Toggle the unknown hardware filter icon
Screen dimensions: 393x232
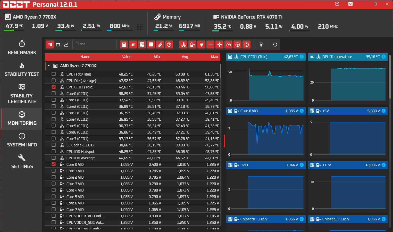tap(169, 45)
